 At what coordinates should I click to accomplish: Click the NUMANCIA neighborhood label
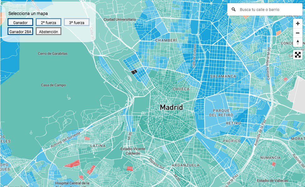coord(270,158)
